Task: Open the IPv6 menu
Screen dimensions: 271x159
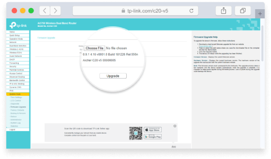Action: click(17, 91)
